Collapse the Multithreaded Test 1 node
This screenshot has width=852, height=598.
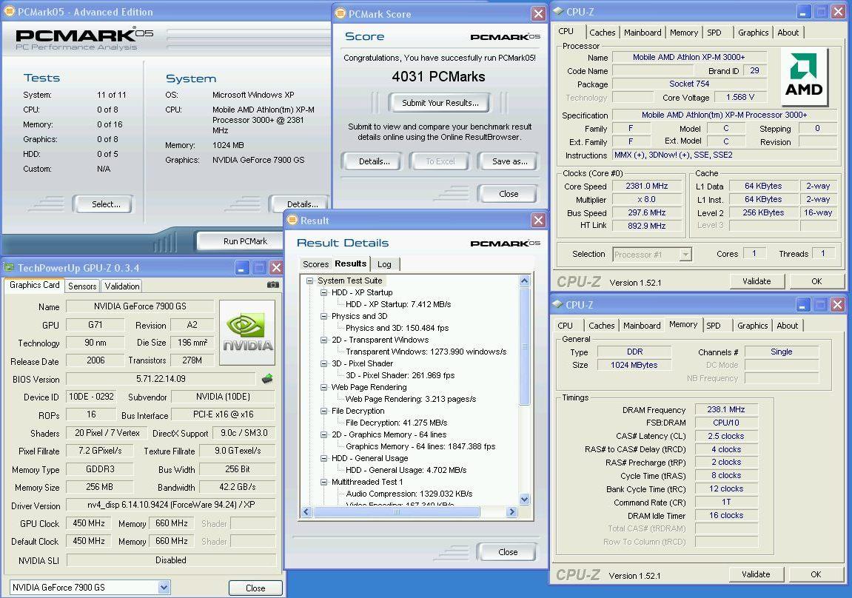click(323, 483)
